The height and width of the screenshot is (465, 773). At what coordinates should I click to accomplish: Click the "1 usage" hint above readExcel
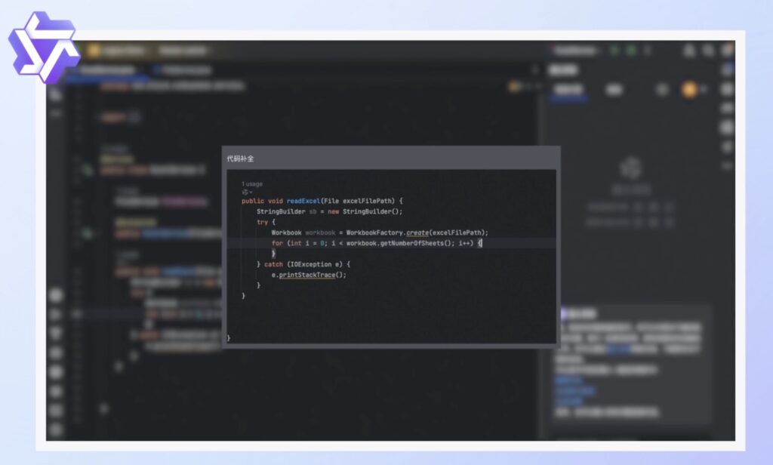[x=251, y=183]
